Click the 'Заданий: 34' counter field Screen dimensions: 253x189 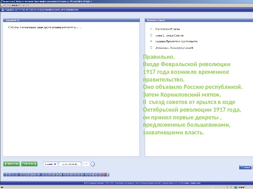[x=51, y=164]
